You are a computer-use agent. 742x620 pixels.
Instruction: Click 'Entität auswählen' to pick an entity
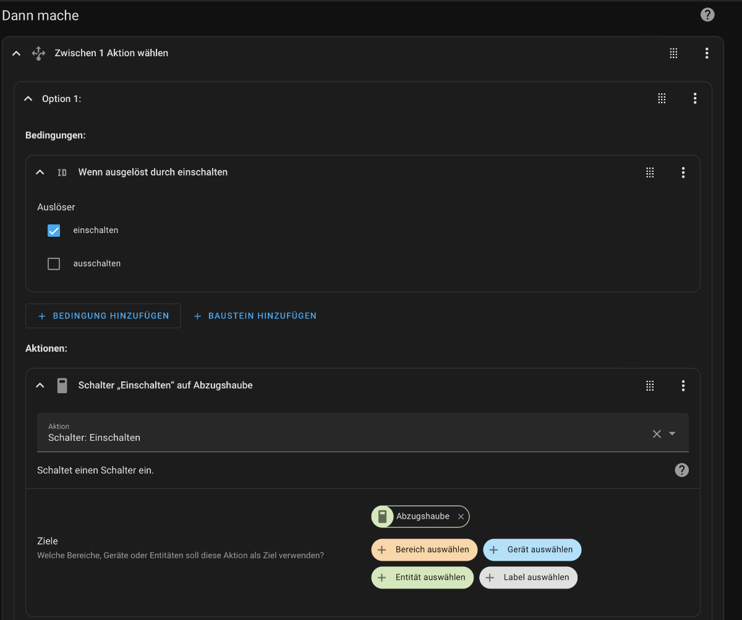[x=422, y=577]
